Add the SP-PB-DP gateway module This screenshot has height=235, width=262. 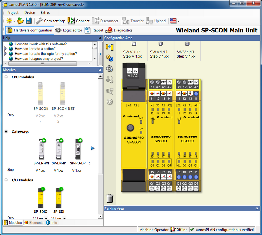[78, 149]
